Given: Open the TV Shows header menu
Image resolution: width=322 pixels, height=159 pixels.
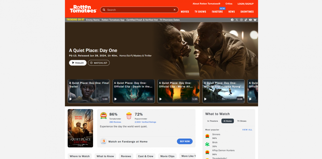Looking at the screenshot, I should point(200,12).
